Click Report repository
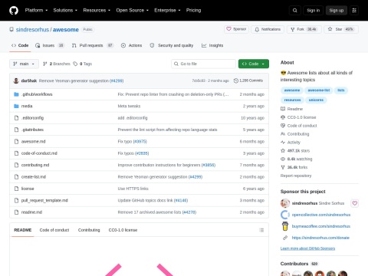Image resolution: width=368 pixels, height=276 pixels. click(x=296, y=176)
